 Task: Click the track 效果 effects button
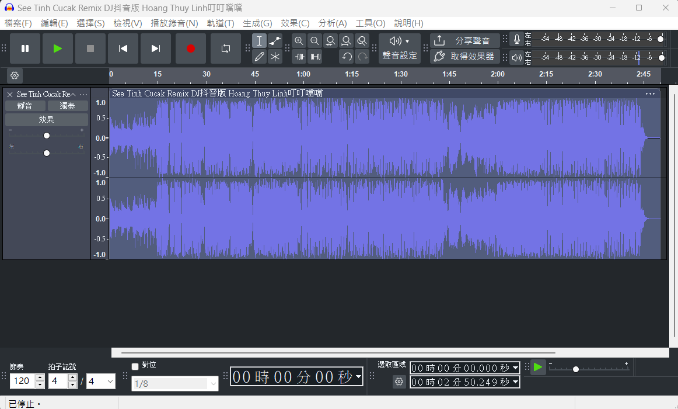(46, 119)
